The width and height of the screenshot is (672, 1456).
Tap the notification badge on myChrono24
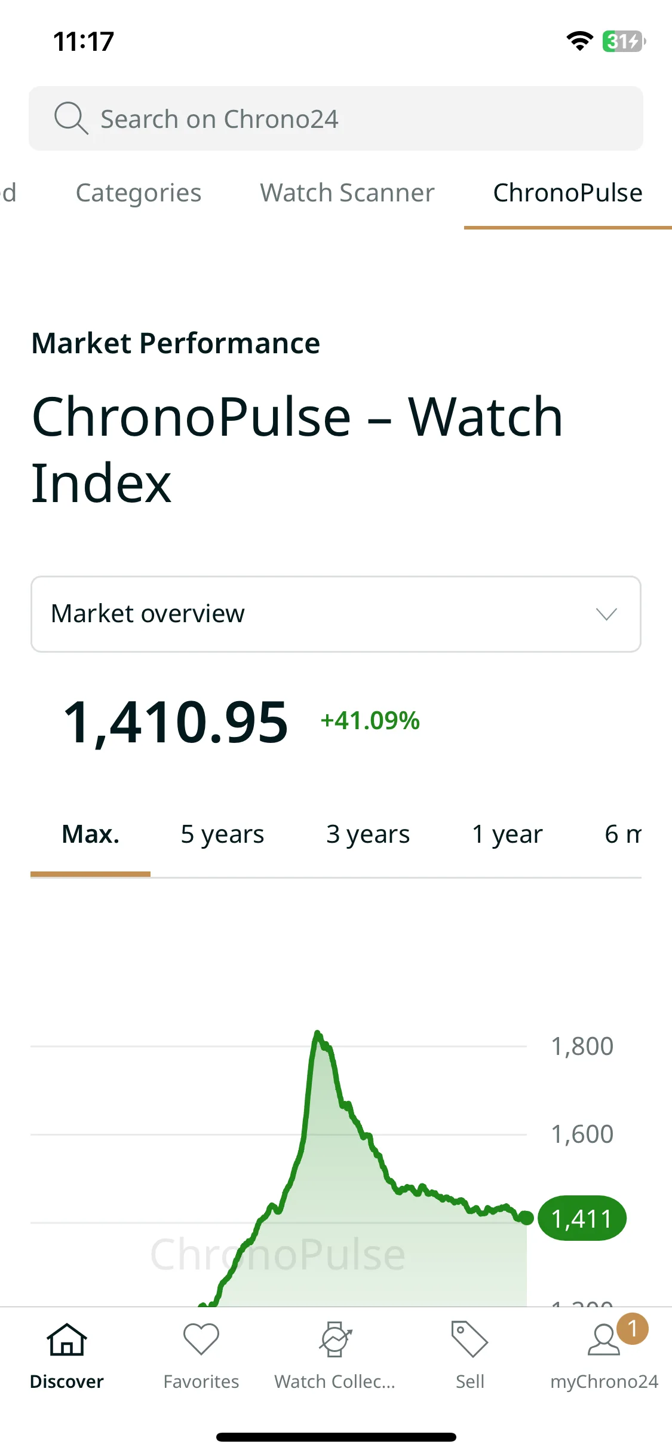[x=633, y=1329]
